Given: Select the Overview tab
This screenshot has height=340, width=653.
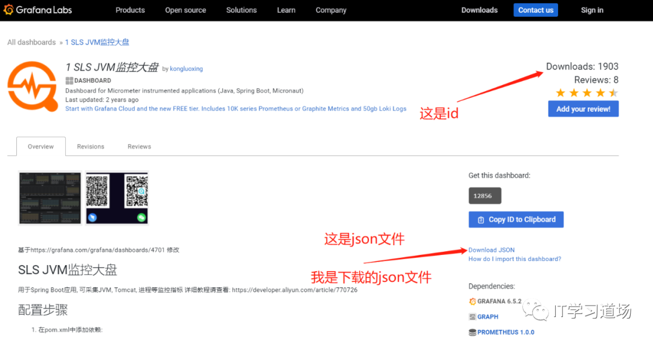Looking at the screenshot, I should [41, 147].
